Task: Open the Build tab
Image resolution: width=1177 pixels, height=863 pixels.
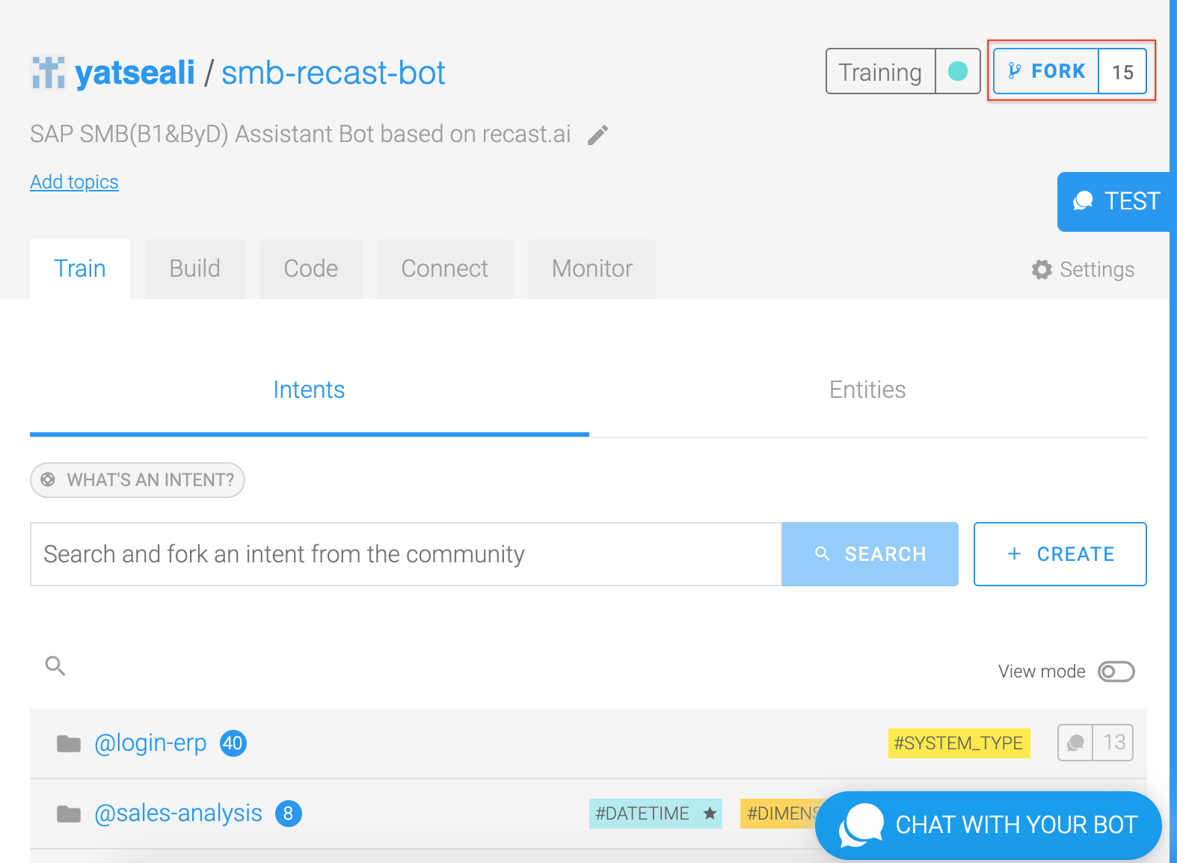Action: 195,269
